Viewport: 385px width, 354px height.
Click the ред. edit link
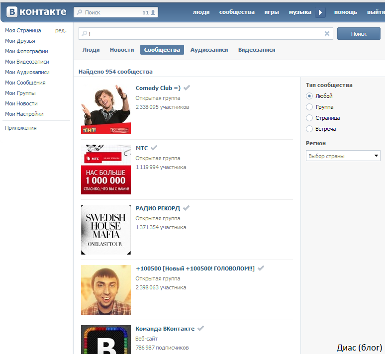pyautogui.click(x=61, y=30)
